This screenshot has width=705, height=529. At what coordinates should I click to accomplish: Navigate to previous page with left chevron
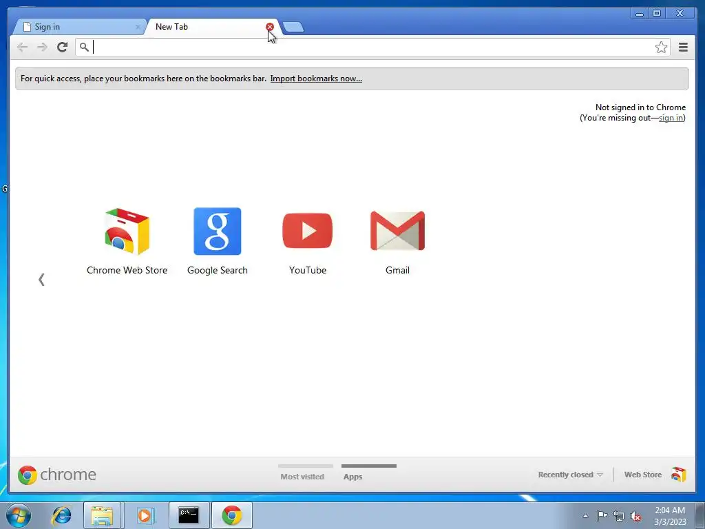[41, 280]
